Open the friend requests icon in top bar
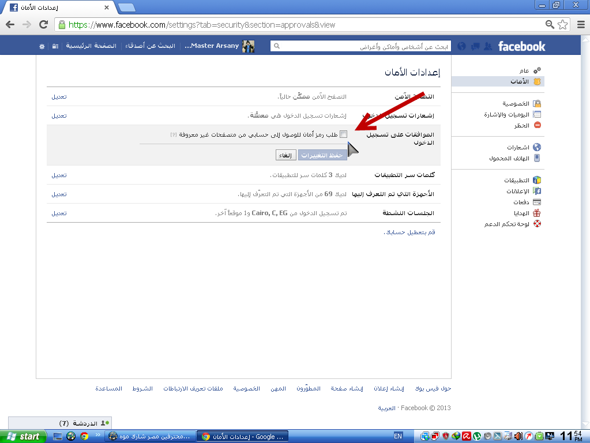 (x=488, y=46)
